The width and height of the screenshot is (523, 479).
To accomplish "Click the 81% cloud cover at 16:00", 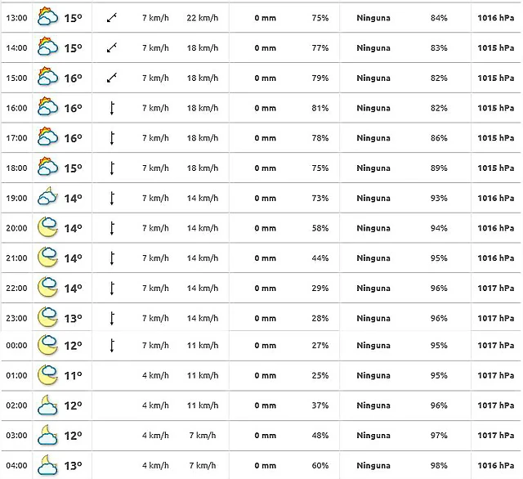I will click(320, 108).
